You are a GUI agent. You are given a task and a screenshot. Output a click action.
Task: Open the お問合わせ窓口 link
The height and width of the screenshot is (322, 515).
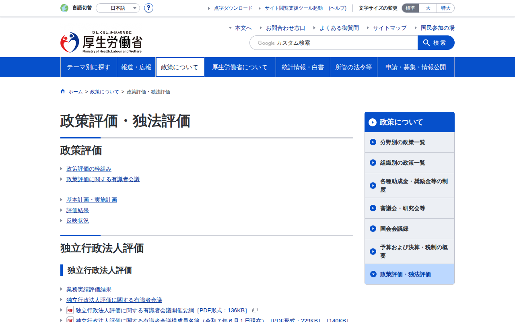point(286,28)
